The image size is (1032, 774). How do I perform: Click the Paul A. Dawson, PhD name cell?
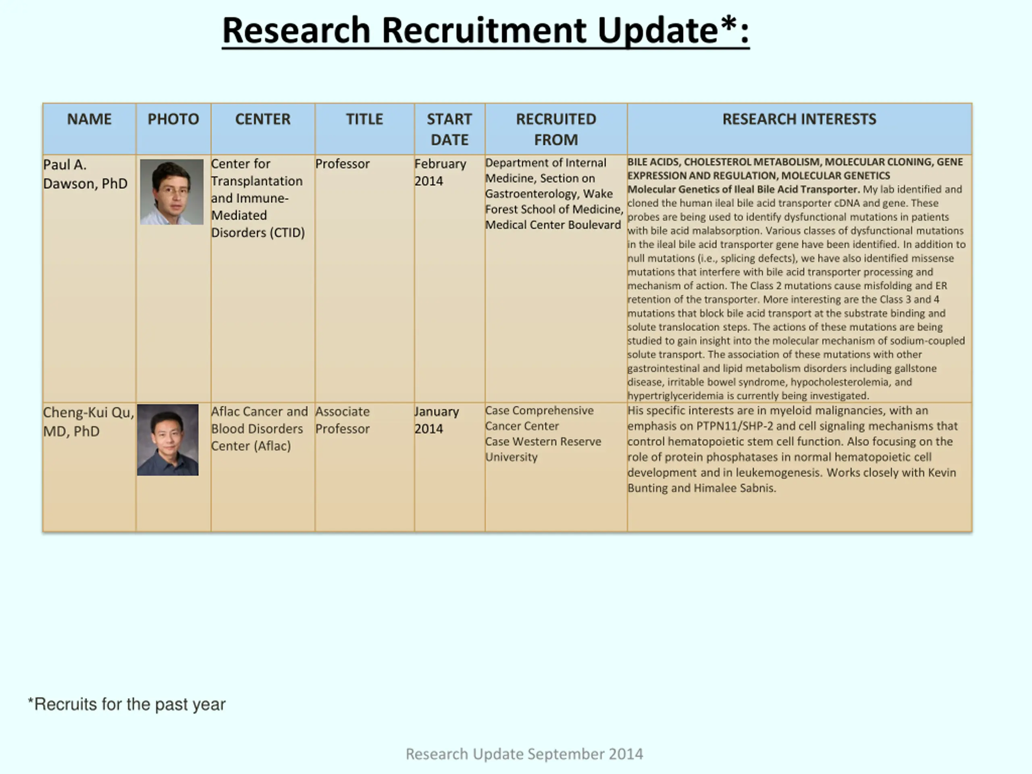(85, 174)
